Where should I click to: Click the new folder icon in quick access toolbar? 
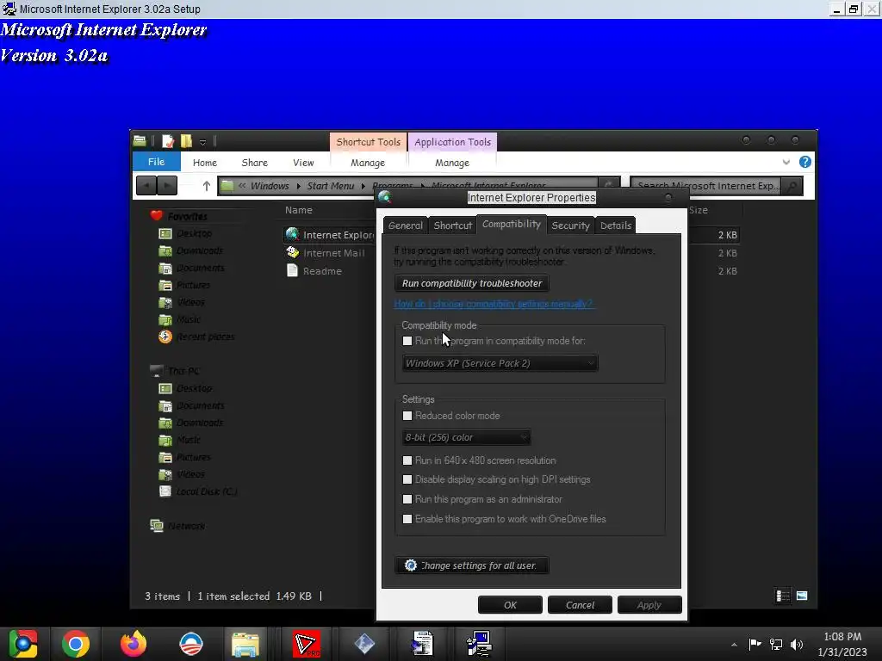(x=186, y=141)
